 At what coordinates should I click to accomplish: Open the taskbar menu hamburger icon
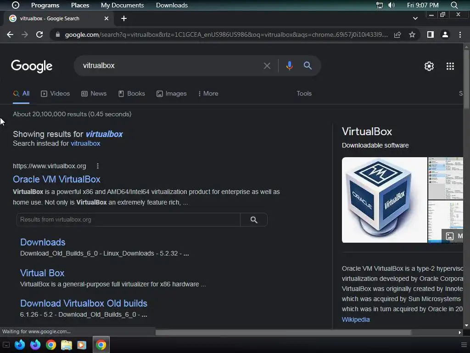point(464,345)
